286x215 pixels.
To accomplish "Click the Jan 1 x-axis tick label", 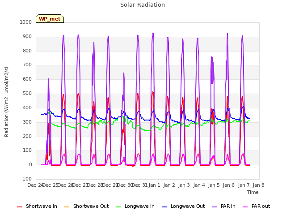I will click(x=154, y=185).
